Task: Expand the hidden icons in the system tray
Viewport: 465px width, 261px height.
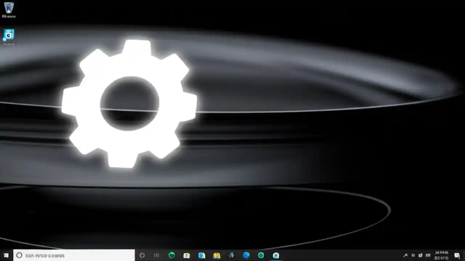Action: click(x=405, y=256)
